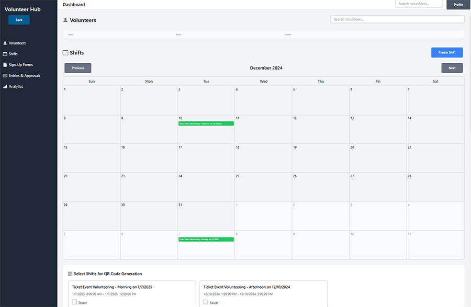This screenshot has height=307, width=471.
Task: Click the Fri column header
Action: [x=378, y=82]
